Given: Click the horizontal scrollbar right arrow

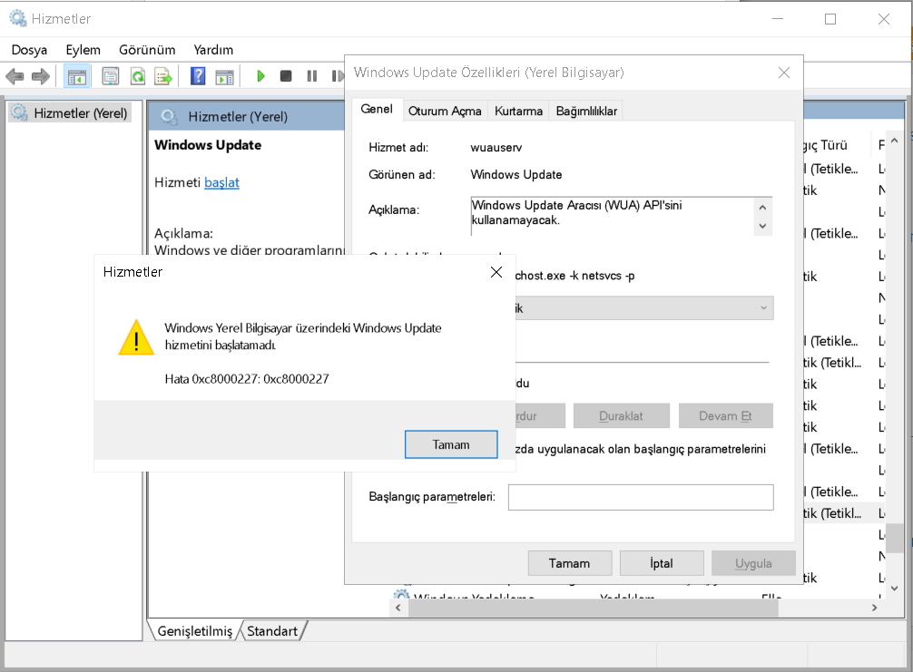Looking at the screenshot, I should coord(874,608).
